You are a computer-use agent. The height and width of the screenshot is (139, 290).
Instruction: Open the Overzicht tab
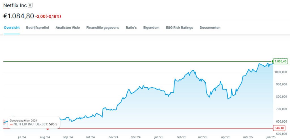point(12,28)
